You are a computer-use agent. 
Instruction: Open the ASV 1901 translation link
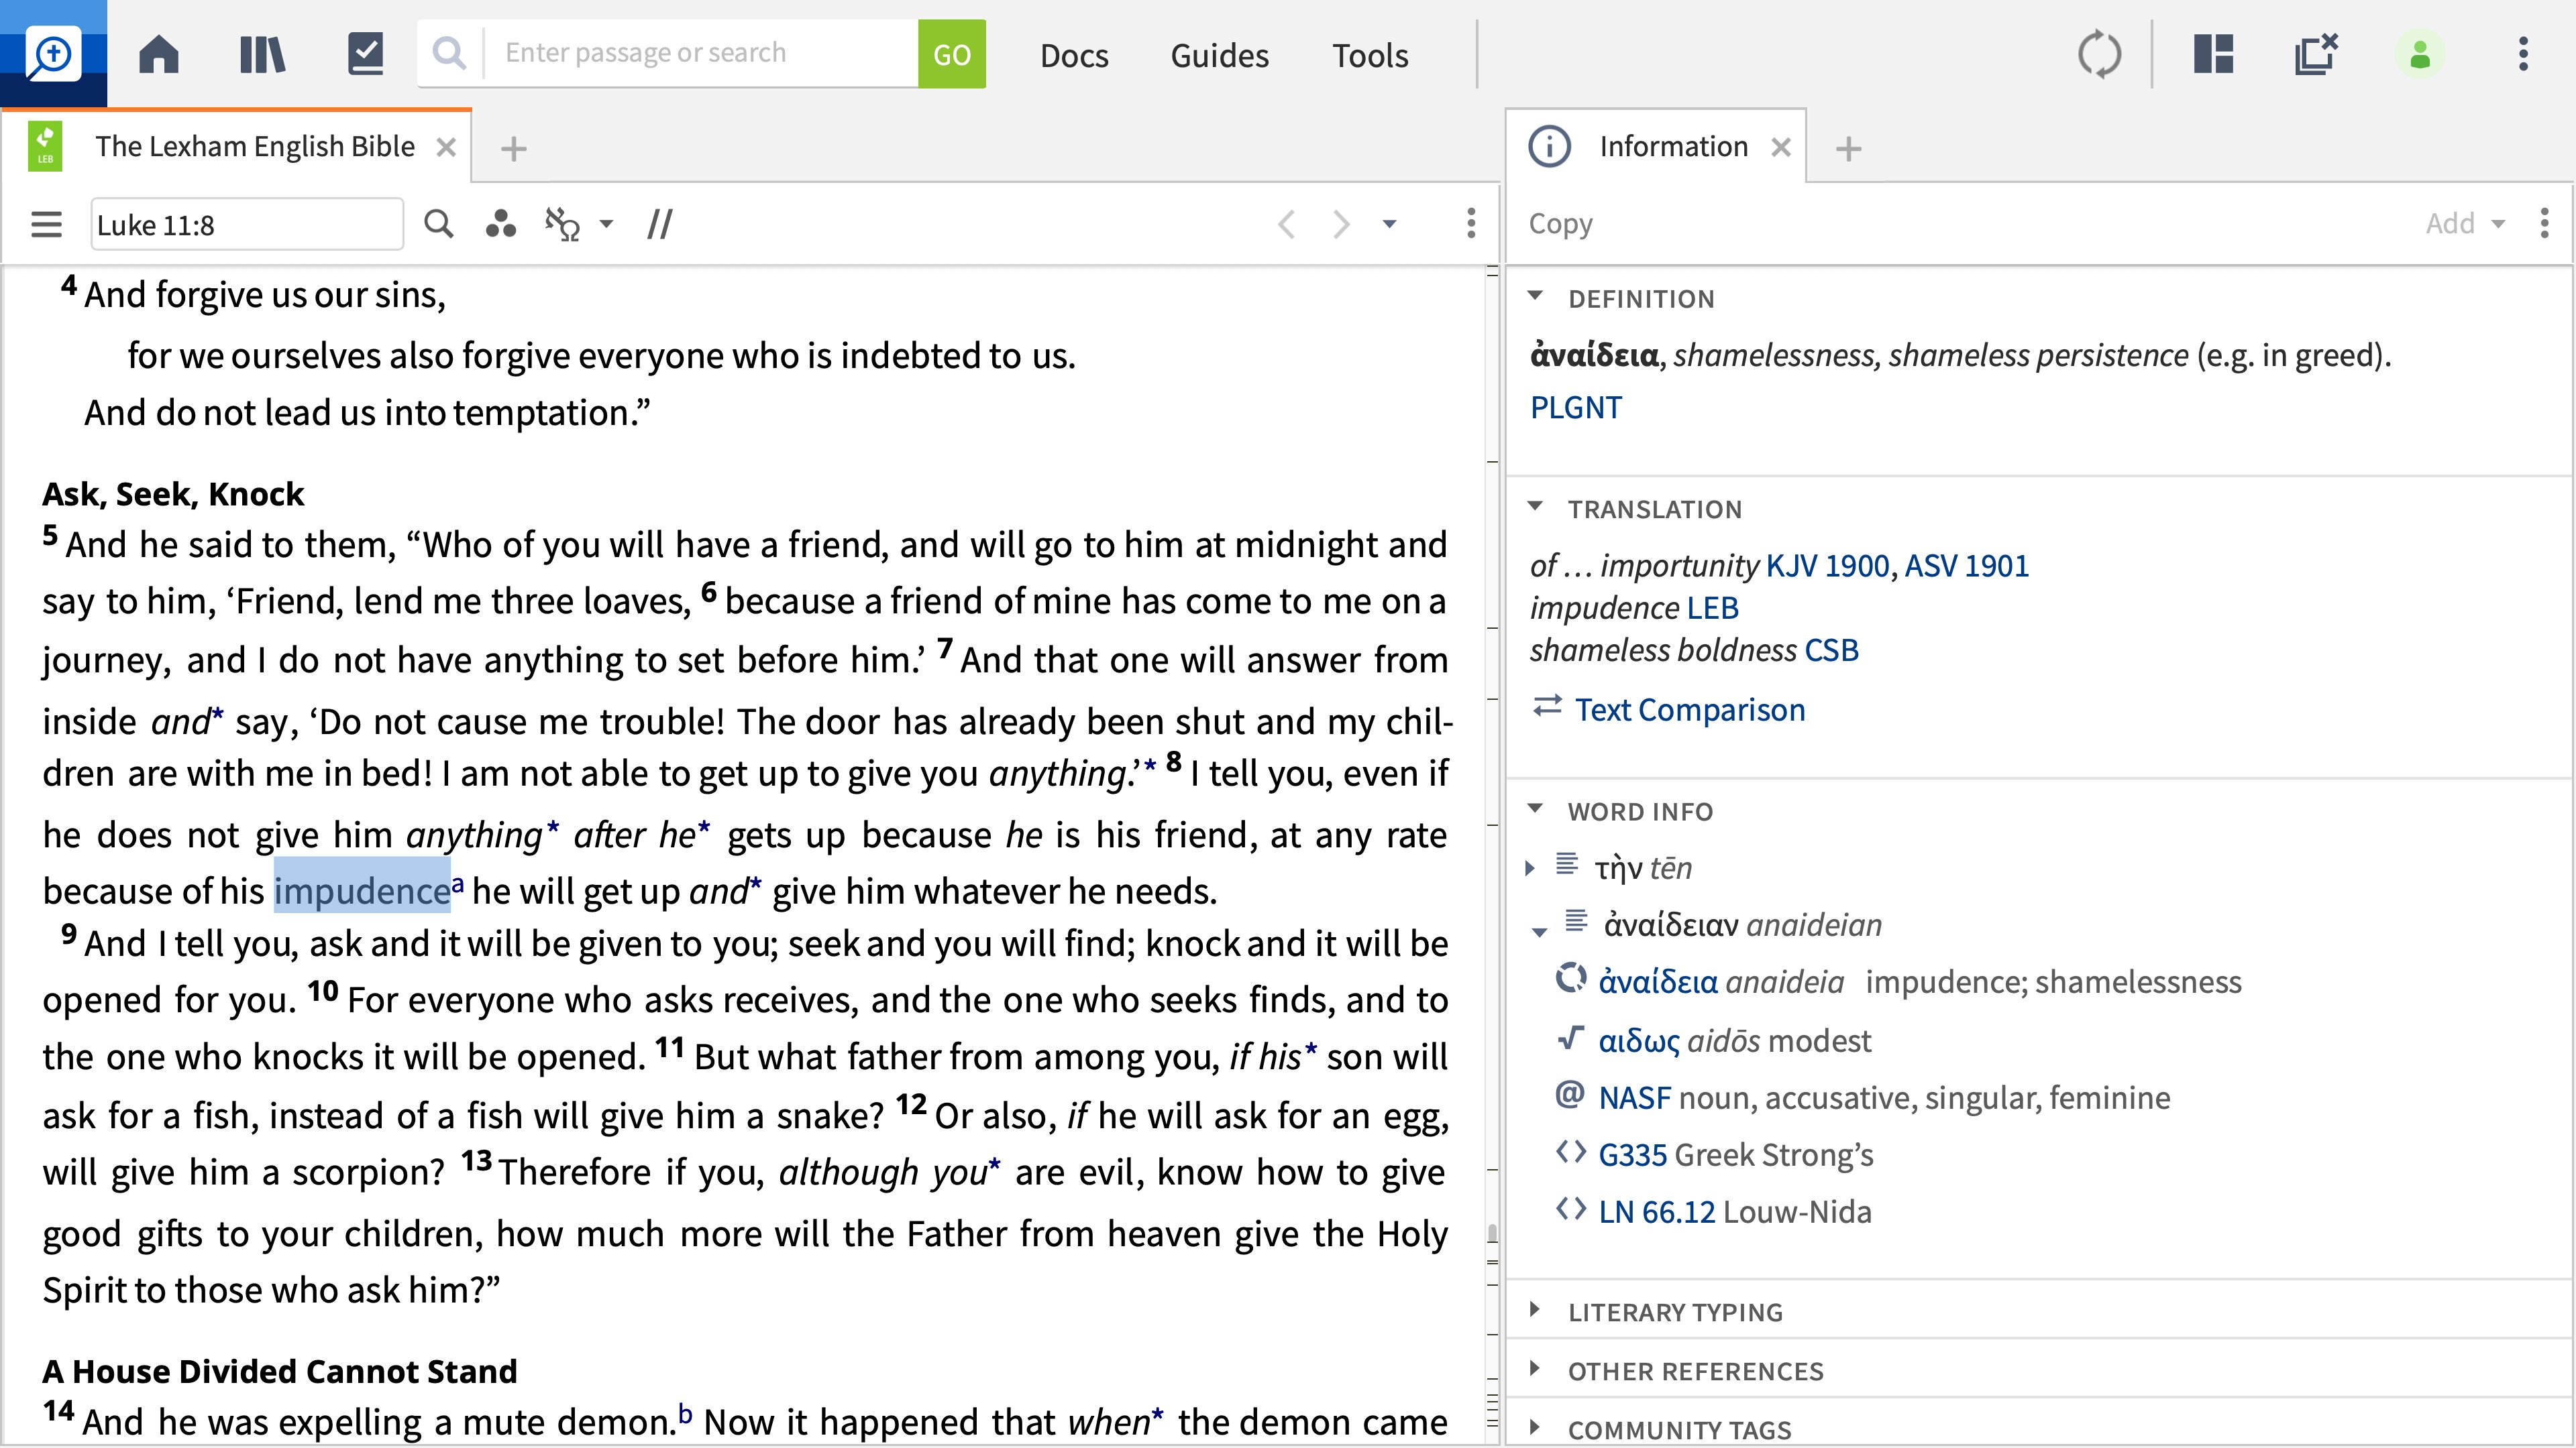[x=1966, y=566]
